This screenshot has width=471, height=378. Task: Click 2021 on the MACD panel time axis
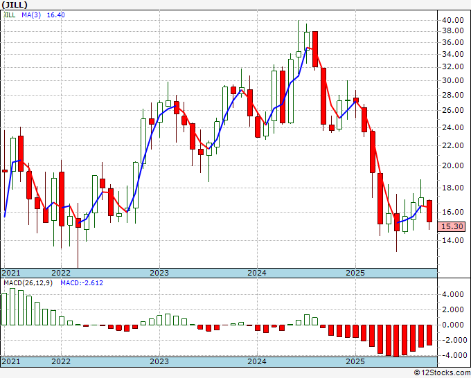point(11,361)
